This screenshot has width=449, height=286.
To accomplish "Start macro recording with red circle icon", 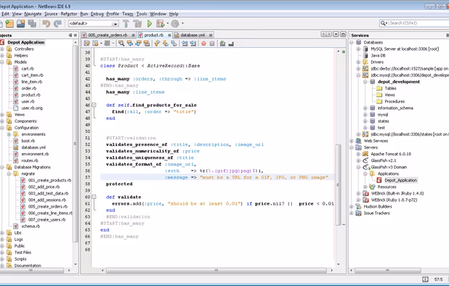I will tap(203, 44).
